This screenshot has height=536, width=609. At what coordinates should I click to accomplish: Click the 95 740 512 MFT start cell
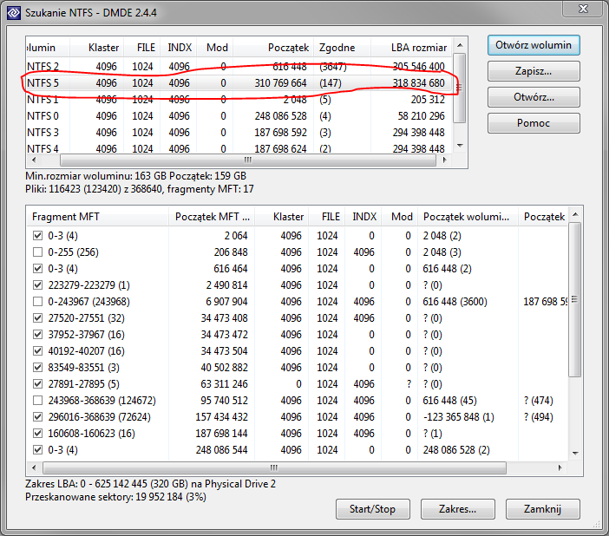click(224, 401)
